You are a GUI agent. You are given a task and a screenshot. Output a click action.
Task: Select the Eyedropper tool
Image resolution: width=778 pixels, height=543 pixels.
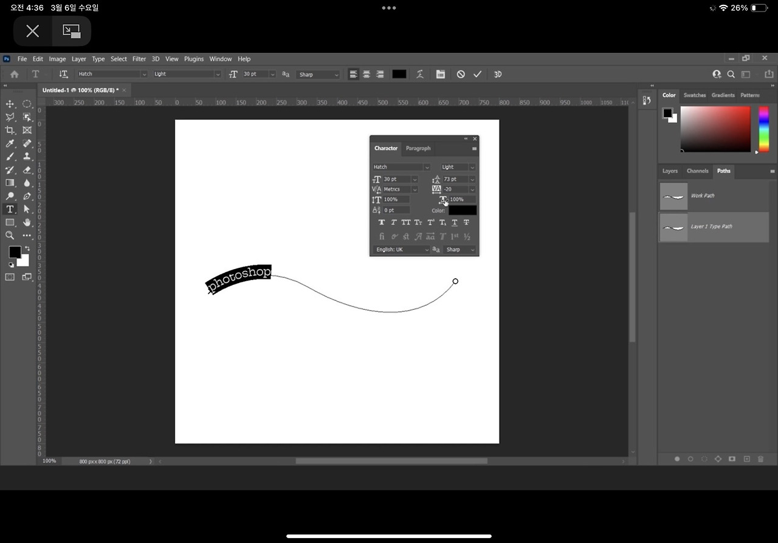(x=10, y=143)
